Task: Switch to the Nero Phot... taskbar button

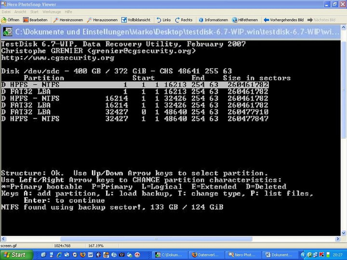Action: (243, 255)
